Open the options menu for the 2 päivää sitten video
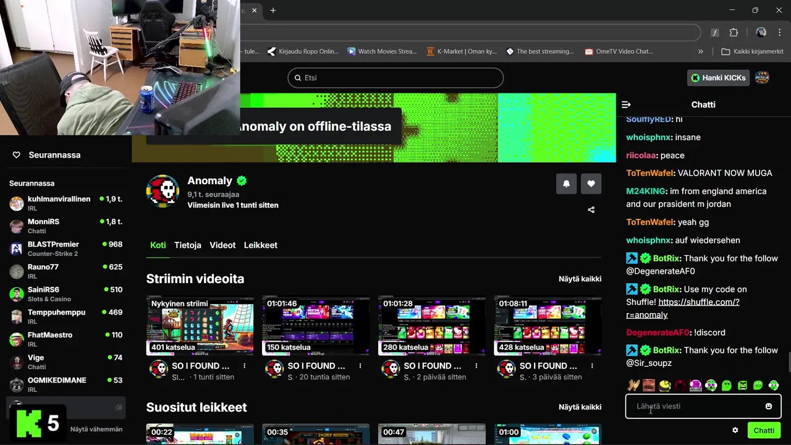The width and height of the screenshot is (791, 445). (x=477, y=366)
